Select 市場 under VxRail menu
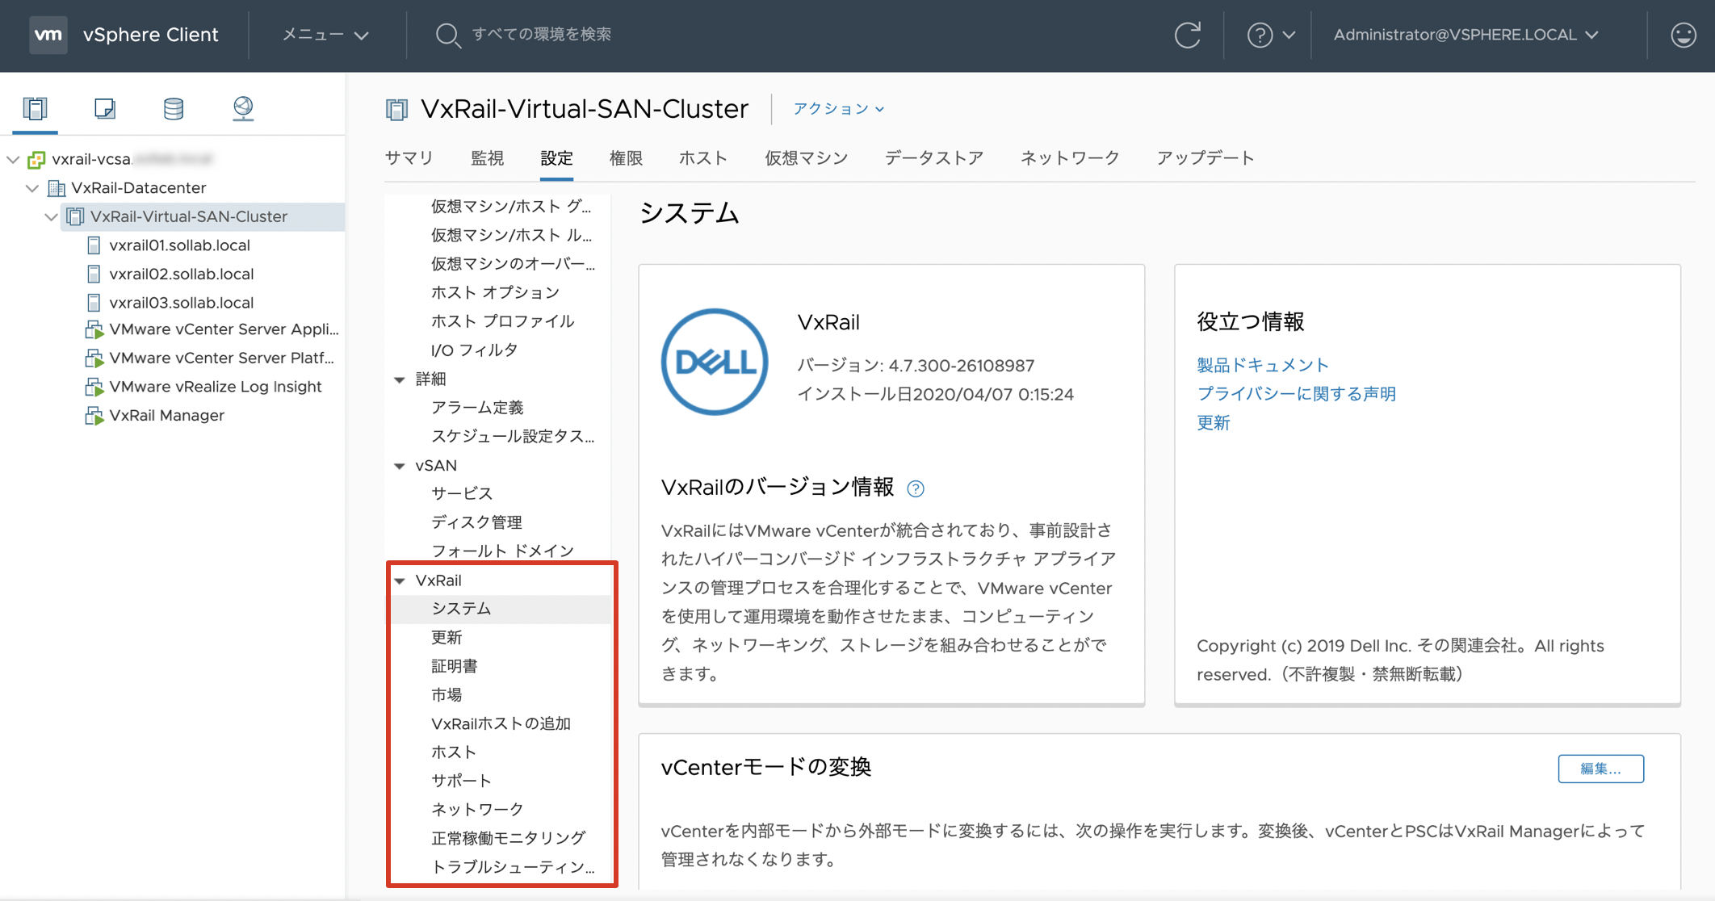The image size is (1715, 901). coord(447,695)
